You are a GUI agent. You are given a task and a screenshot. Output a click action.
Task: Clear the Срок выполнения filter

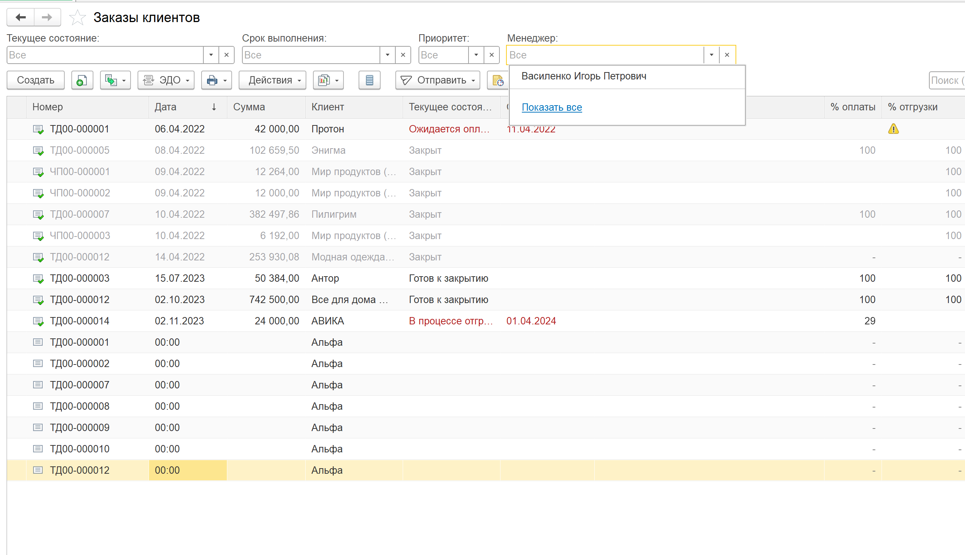click(x=403, y=55)
